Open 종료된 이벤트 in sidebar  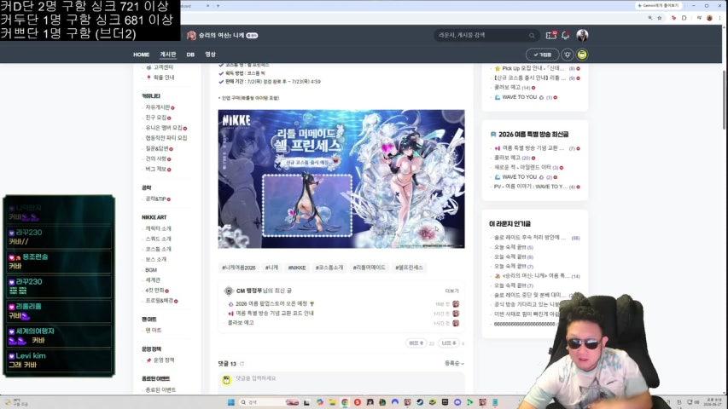coord(160,389)
